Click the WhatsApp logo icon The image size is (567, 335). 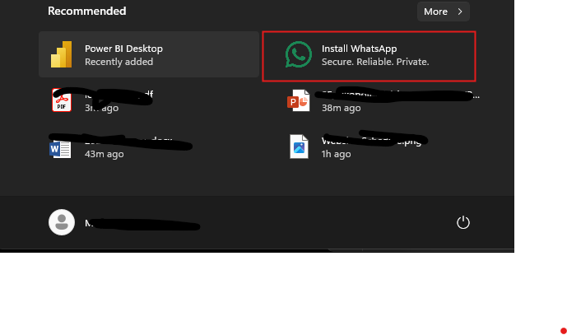coord(299,54)
